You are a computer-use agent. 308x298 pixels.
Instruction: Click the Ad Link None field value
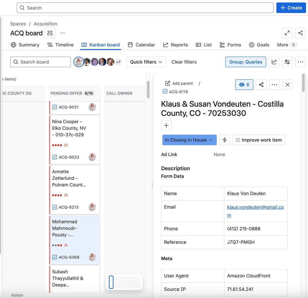coord(219,154)
